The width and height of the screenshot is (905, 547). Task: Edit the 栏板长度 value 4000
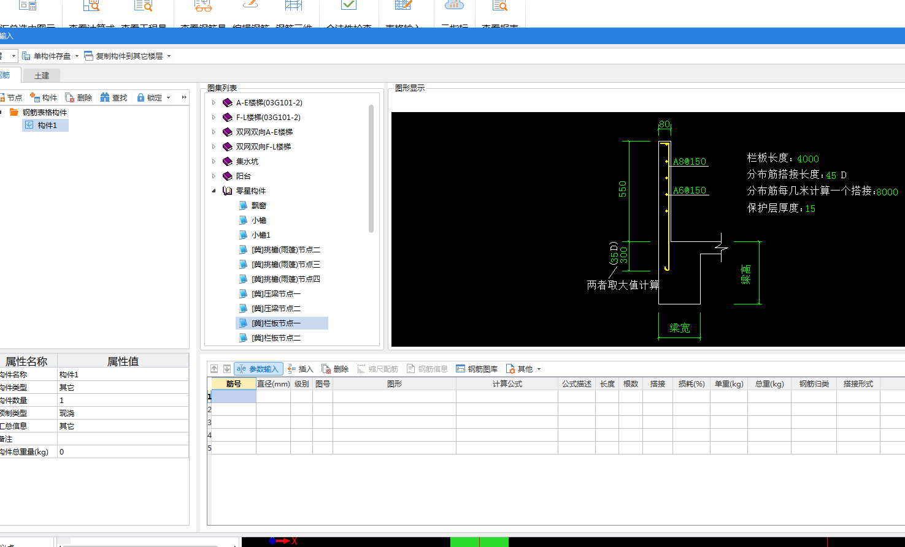[x=808, y=159]
